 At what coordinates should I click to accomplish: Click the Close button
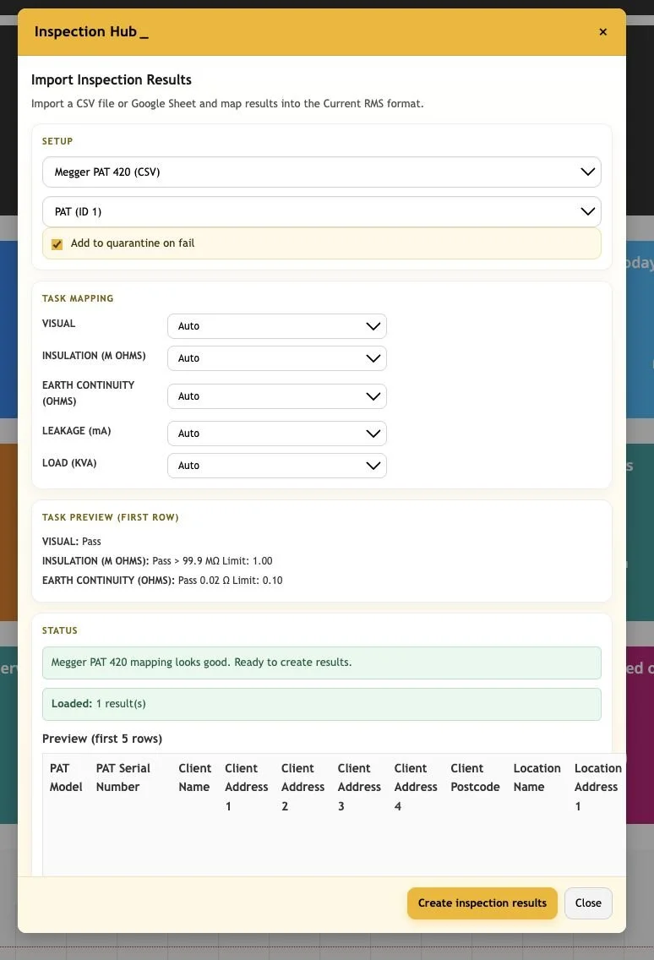point(588,903)
